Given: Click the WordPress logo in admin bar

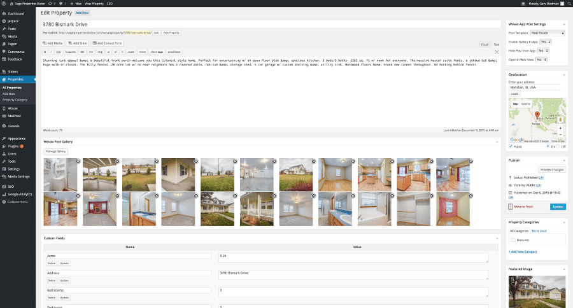Looking at the screenshot, I should click(4, 3).
